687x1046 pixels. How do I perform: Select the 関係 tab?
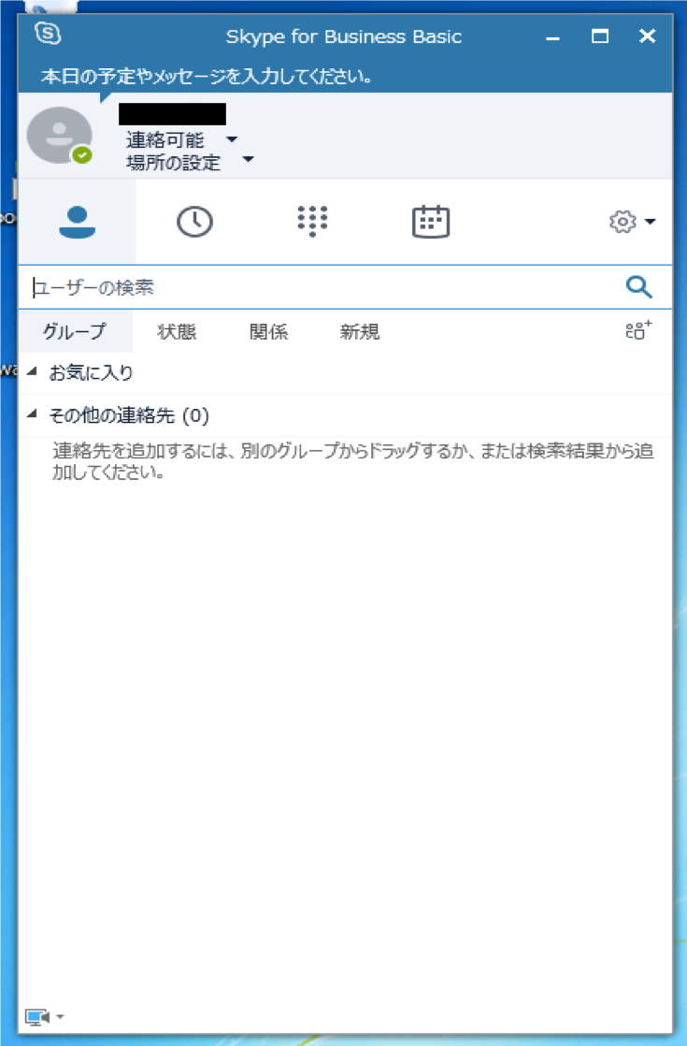[x=268, y=331]
